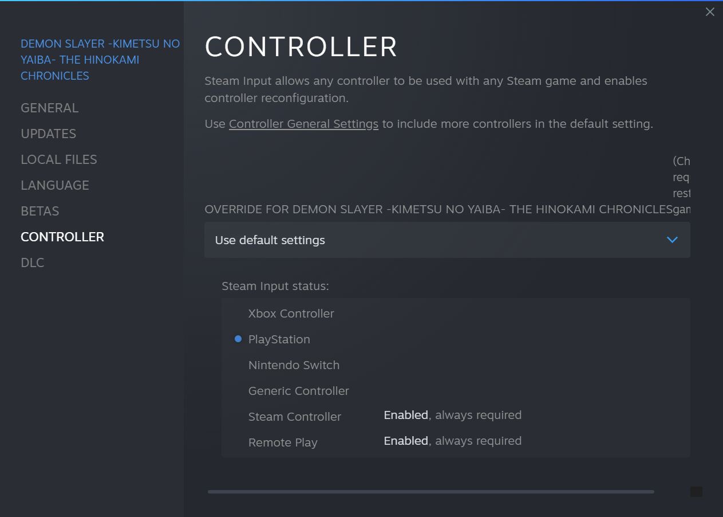This screenshot has height=517, width=723.
Task: Open the Controller General Settings link
Action: point(303,124)
